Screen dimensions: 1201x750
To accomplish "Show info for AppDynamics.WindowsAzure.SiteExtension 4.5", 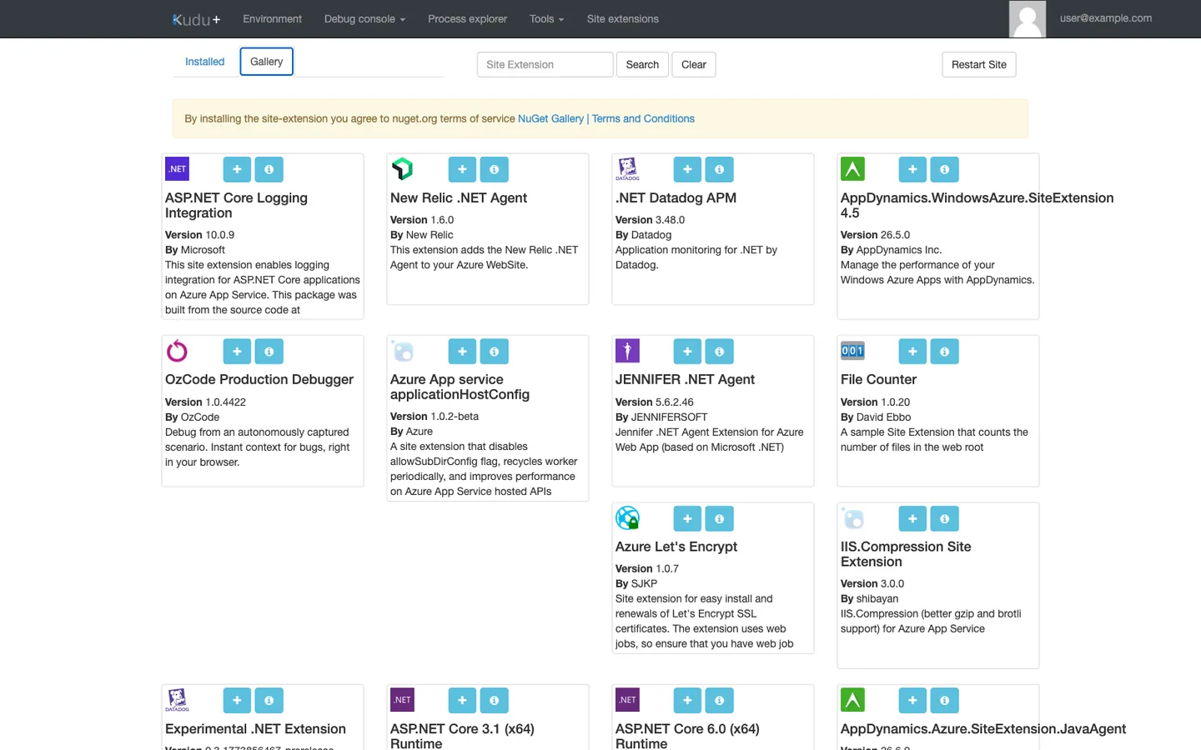I will [x=944, y=169].
